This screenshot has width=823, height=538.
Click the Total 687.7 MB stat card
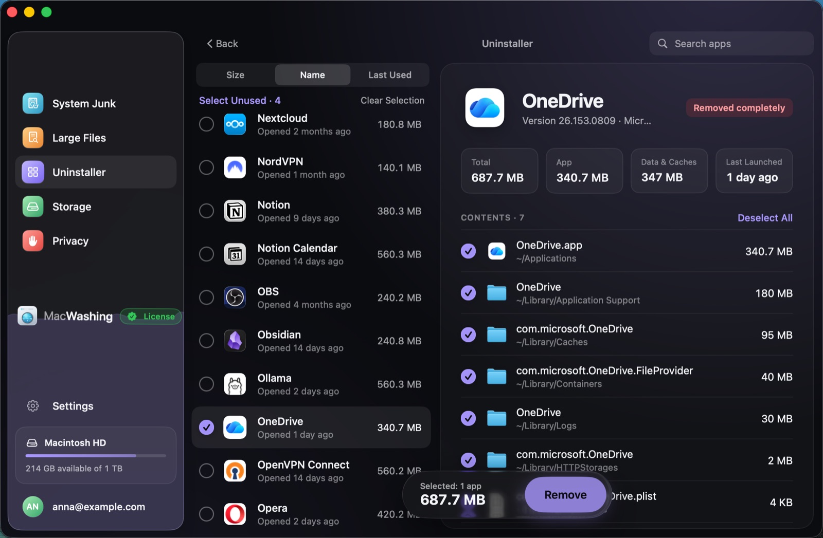tap(499, 171)
